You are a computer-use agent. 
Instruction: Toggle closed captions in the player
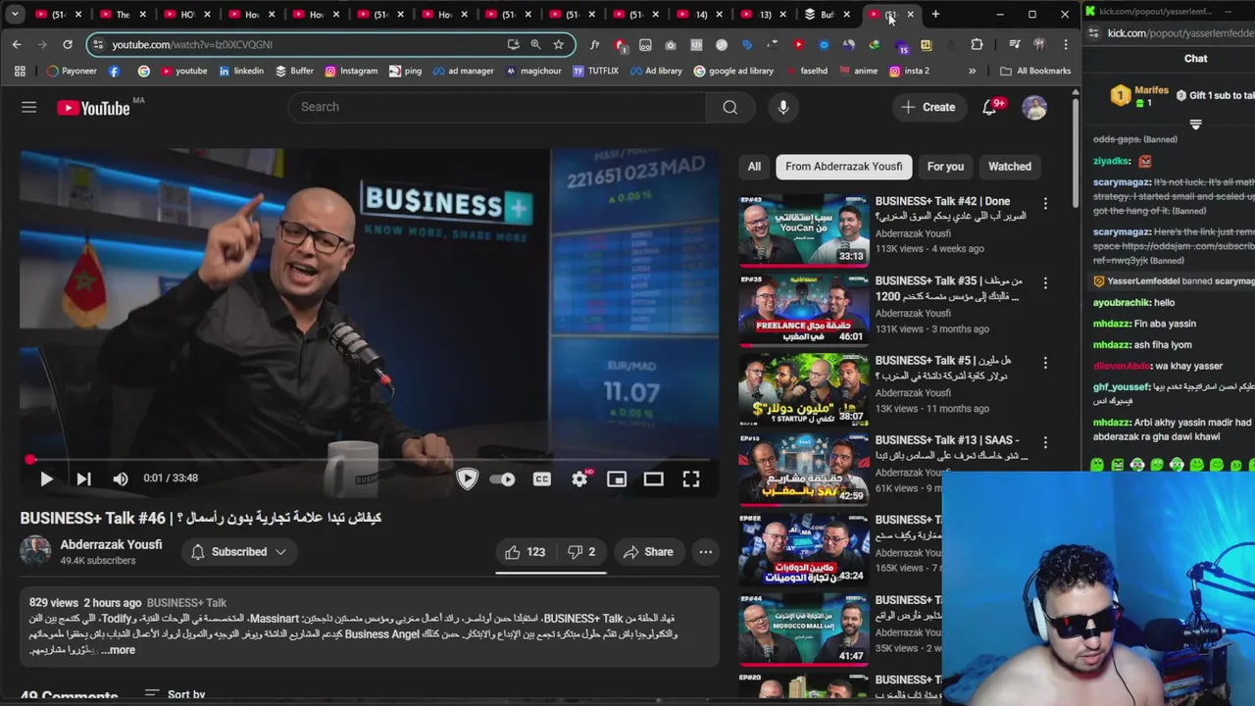(542, 479)
